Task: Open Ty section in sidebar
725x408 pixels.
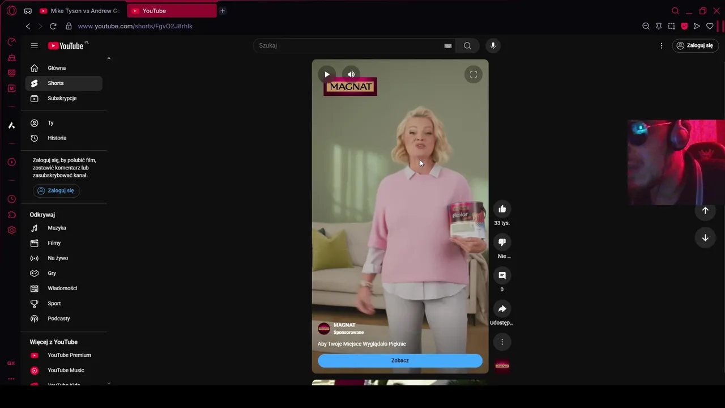Action: tap(63, 123)
